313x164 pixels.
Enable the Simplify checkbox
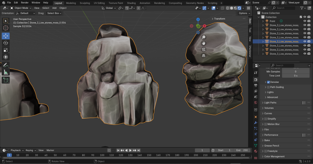[x=266, y=119]
